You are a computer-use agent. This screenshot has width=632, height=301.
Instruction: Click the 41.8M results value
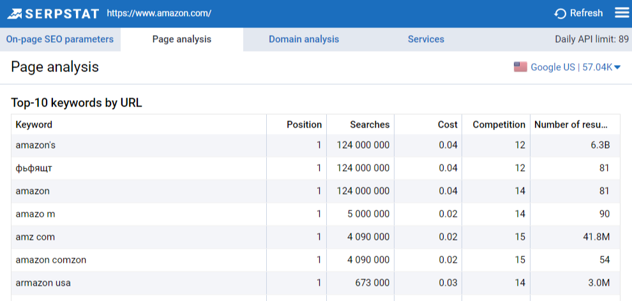click(595, 237)
